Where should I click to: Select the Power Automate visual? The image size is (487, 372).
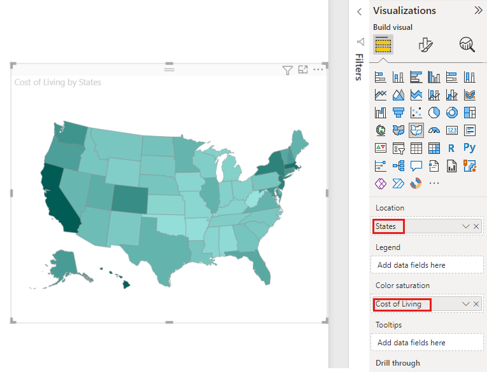[398, 184]
